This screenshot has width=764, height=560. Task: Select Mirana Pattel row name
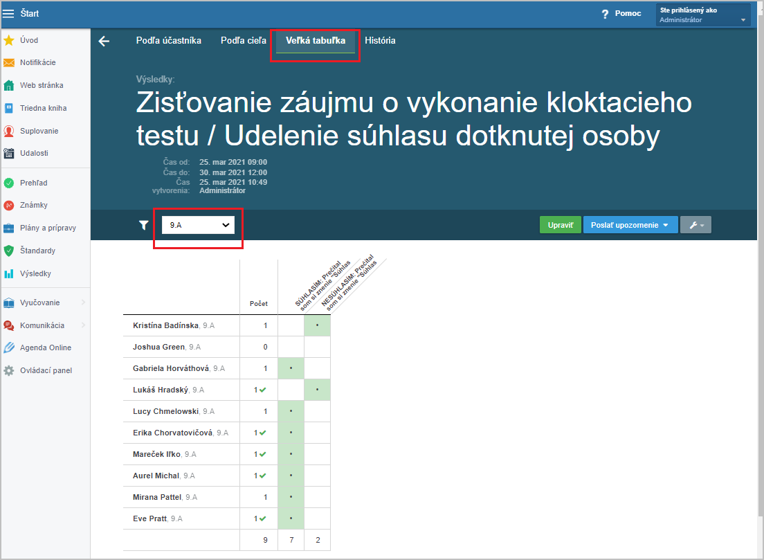tap(157, 497)
